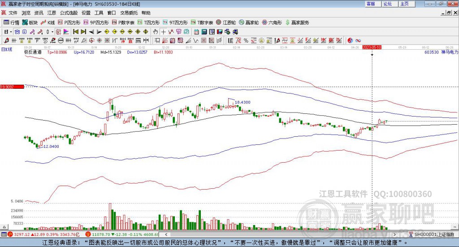Expand the candlestick style dropdown arrow
Image resolution: width=459 pixels, height=247 pixels.
pos(52,32)
